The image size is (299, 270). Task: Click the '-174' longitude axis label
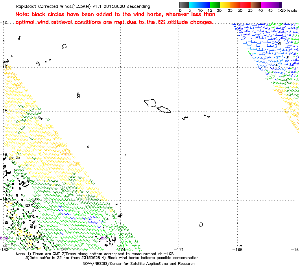[x=120, y=250]
